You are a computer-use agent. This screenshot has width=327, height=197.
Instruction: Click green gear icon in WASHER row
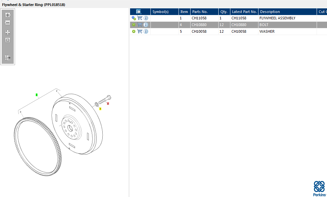(x=134, y=31)
